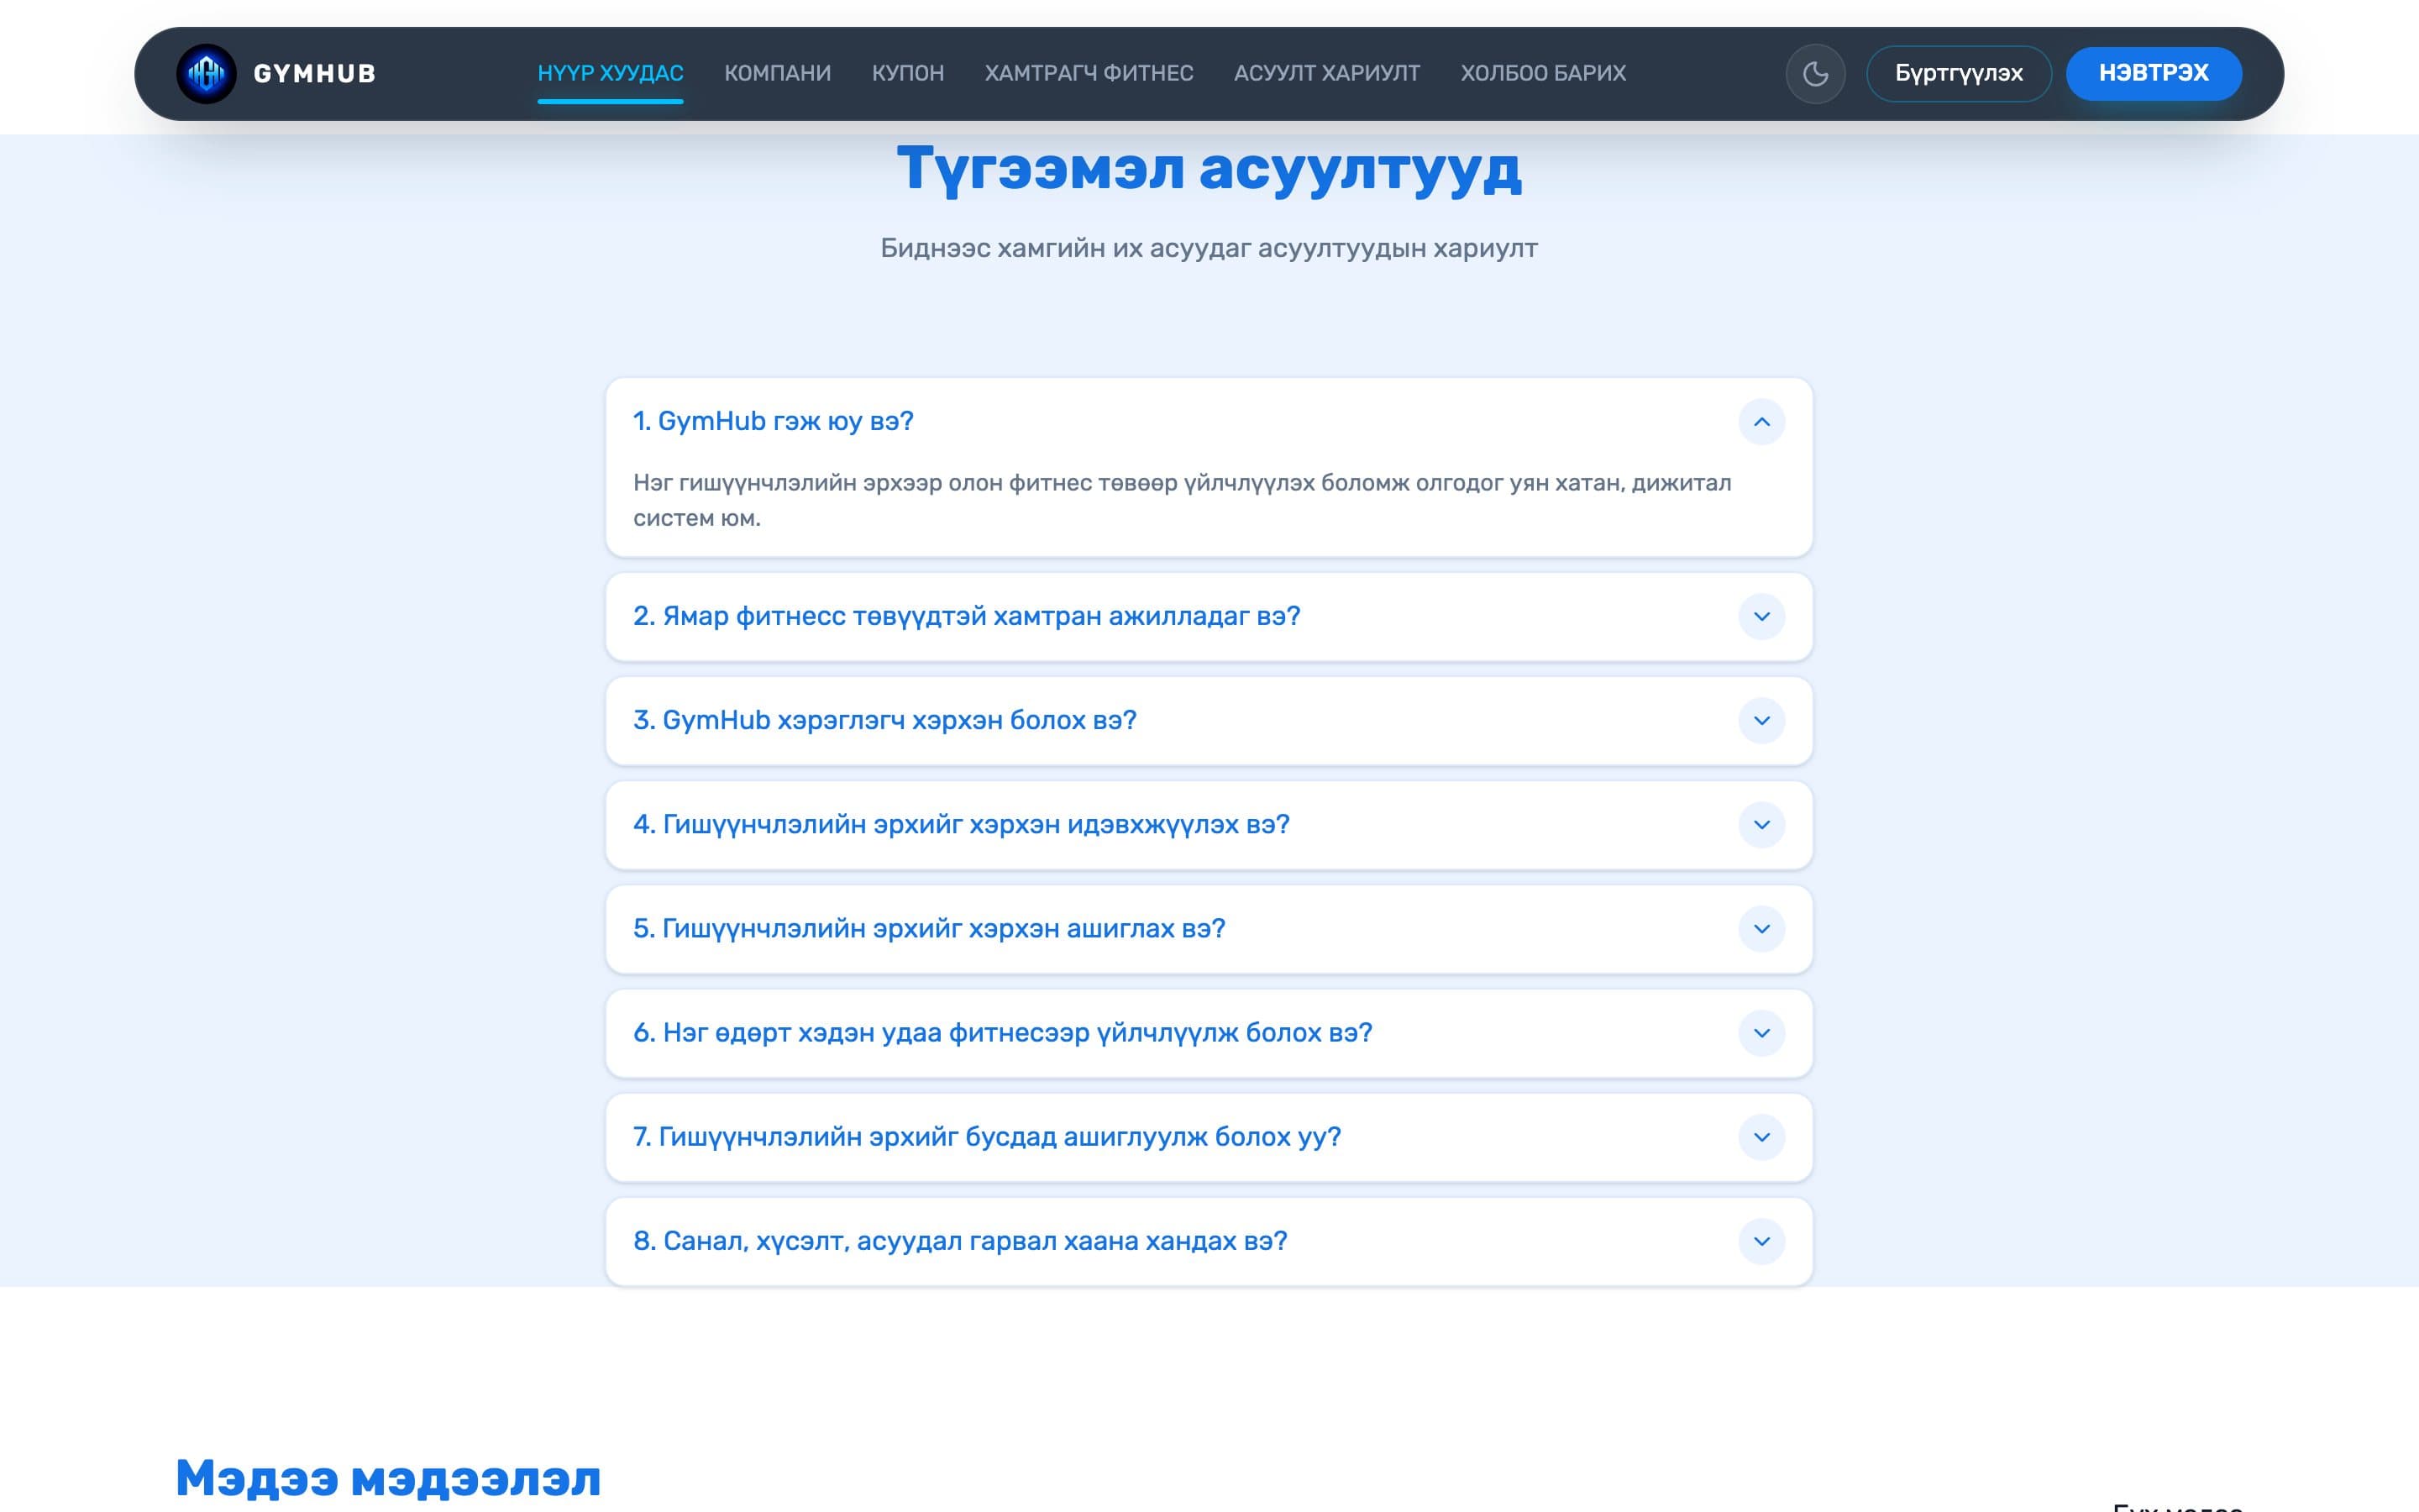
Task: Expand question 7 chevron on sharing membership
Action: coord(1761,1137)
